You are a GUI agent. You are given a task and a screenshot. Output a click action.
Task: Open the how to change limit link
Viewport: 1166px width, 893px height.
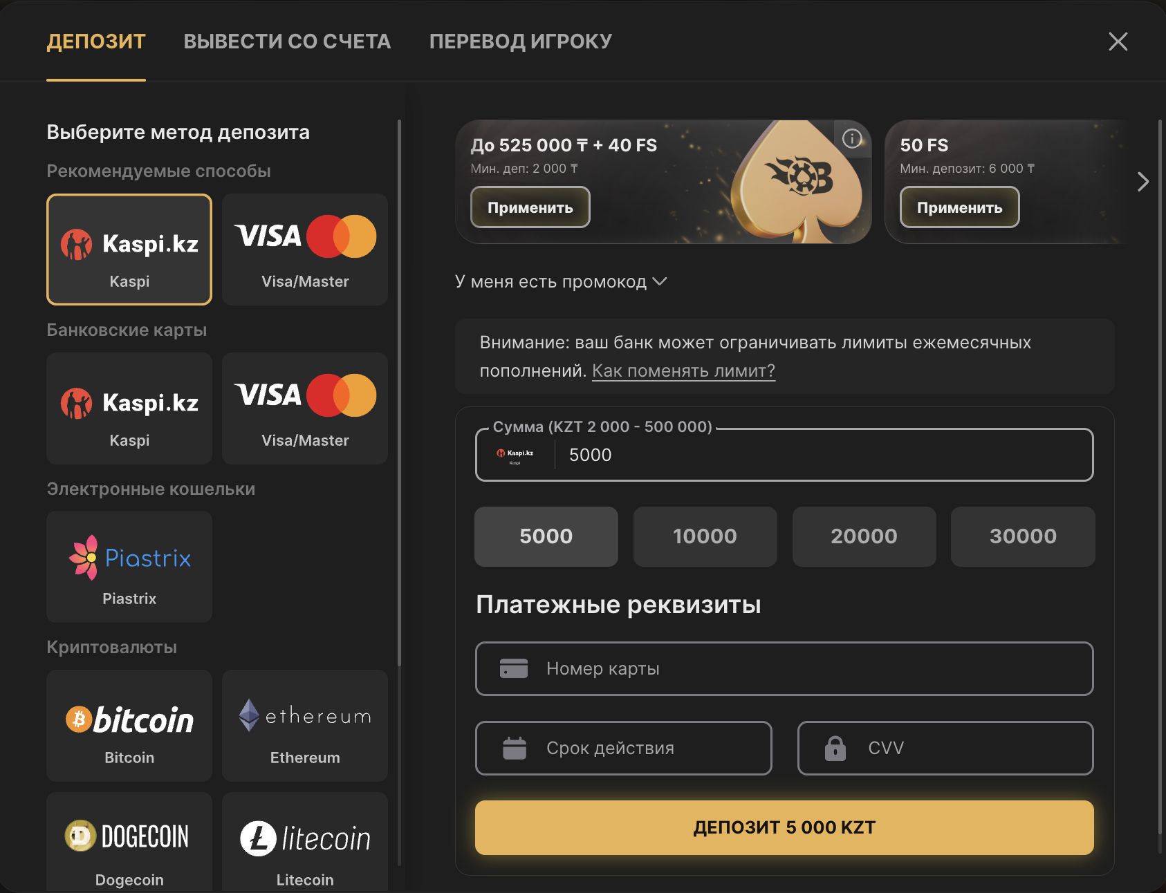tap(683, 371)
